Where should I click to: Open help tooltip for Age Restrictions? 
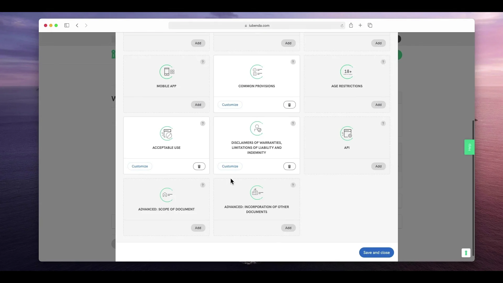(383, 62)
